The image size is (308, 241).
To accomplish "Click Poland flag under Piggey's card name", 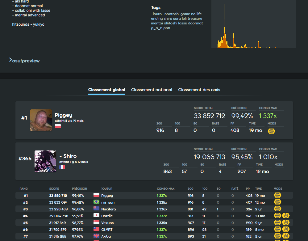I will 58,126.
